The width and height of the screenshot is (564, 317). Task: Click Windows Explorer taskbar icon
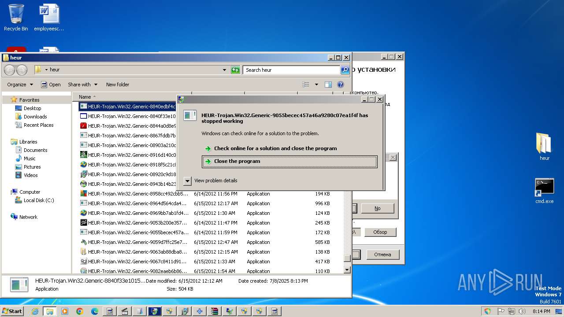[50, 311]
